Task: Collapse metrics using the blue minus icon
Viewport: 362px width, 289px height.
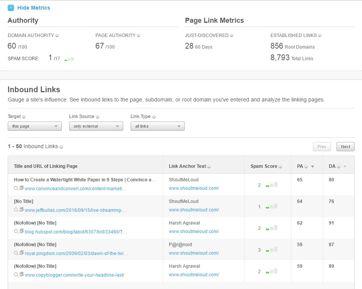Action: (x=11, y=8)
